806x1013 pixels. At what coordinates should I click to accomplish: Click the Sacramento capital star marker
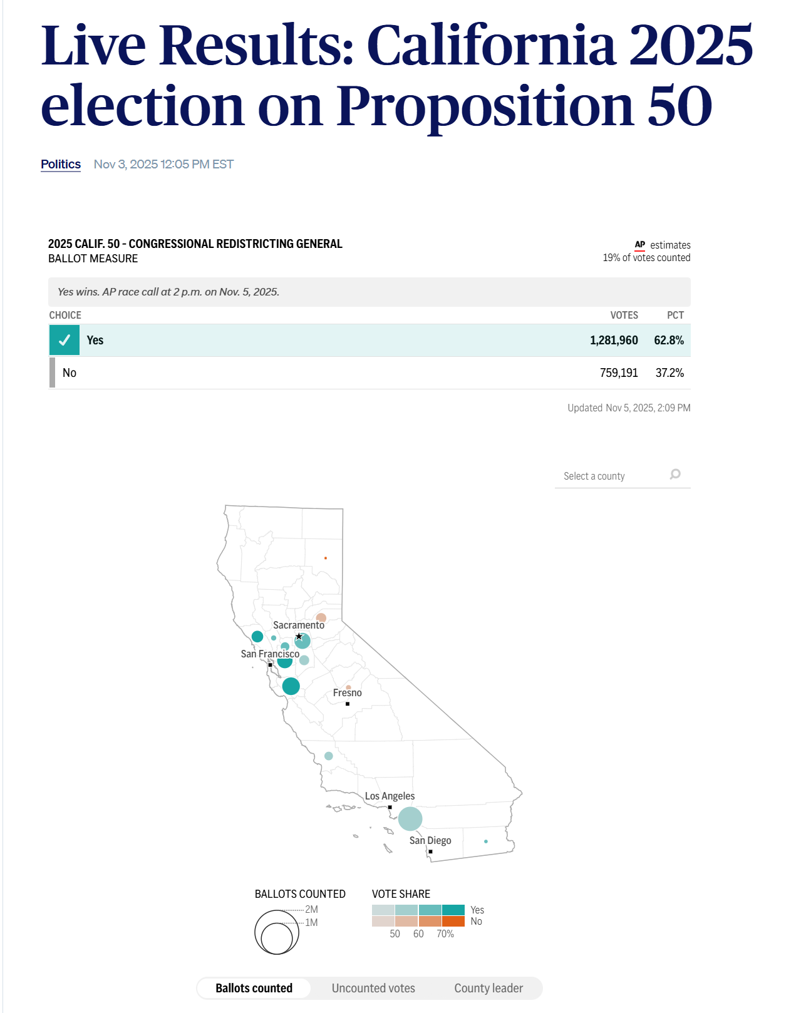299,637
